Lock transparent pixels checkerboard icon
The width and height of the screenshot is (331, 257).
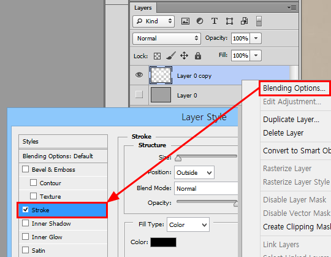(x=157, y=56)
